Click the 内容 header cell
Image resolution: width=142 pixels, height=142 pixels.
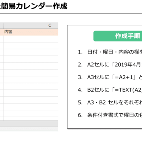pyautogui.click(x=31, y=32)
